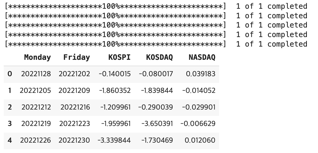Image resolution: width=318 pixels, height=153 pixels.
Task: Click the last '1 of 1 completed' text
Action: pos(272,44)
